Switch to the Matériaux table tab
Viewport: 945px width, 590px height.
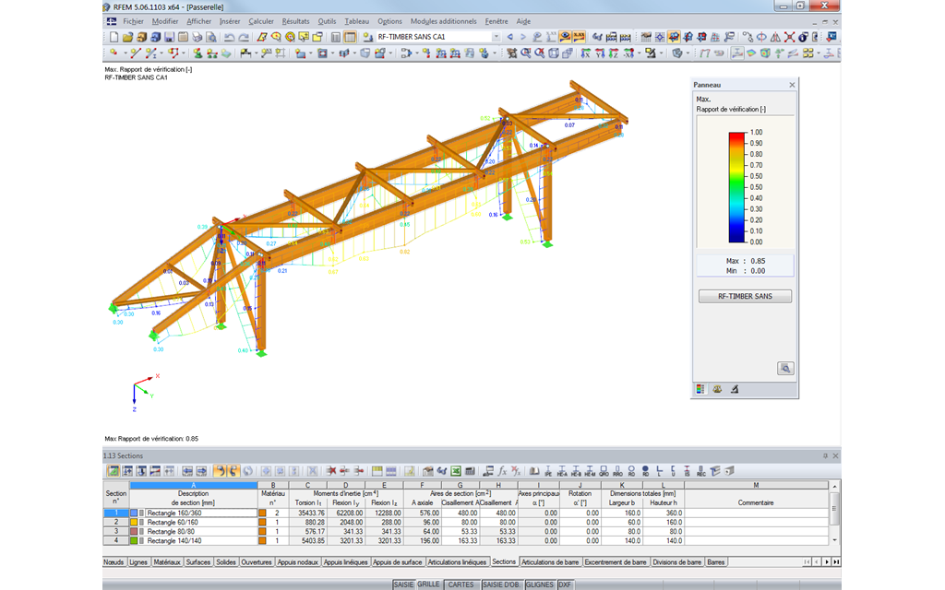(x=166, y=560)
